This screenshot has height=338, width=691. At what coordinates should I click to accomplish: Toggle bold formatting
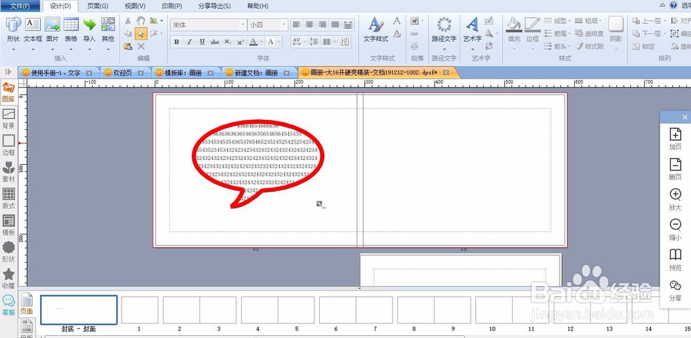pyautogui.click(x=177, y=42)
